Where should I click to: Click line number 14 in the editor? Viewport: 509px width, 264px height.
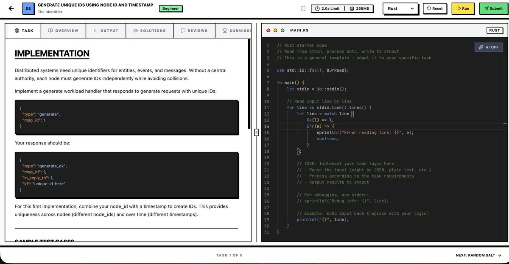266,126
